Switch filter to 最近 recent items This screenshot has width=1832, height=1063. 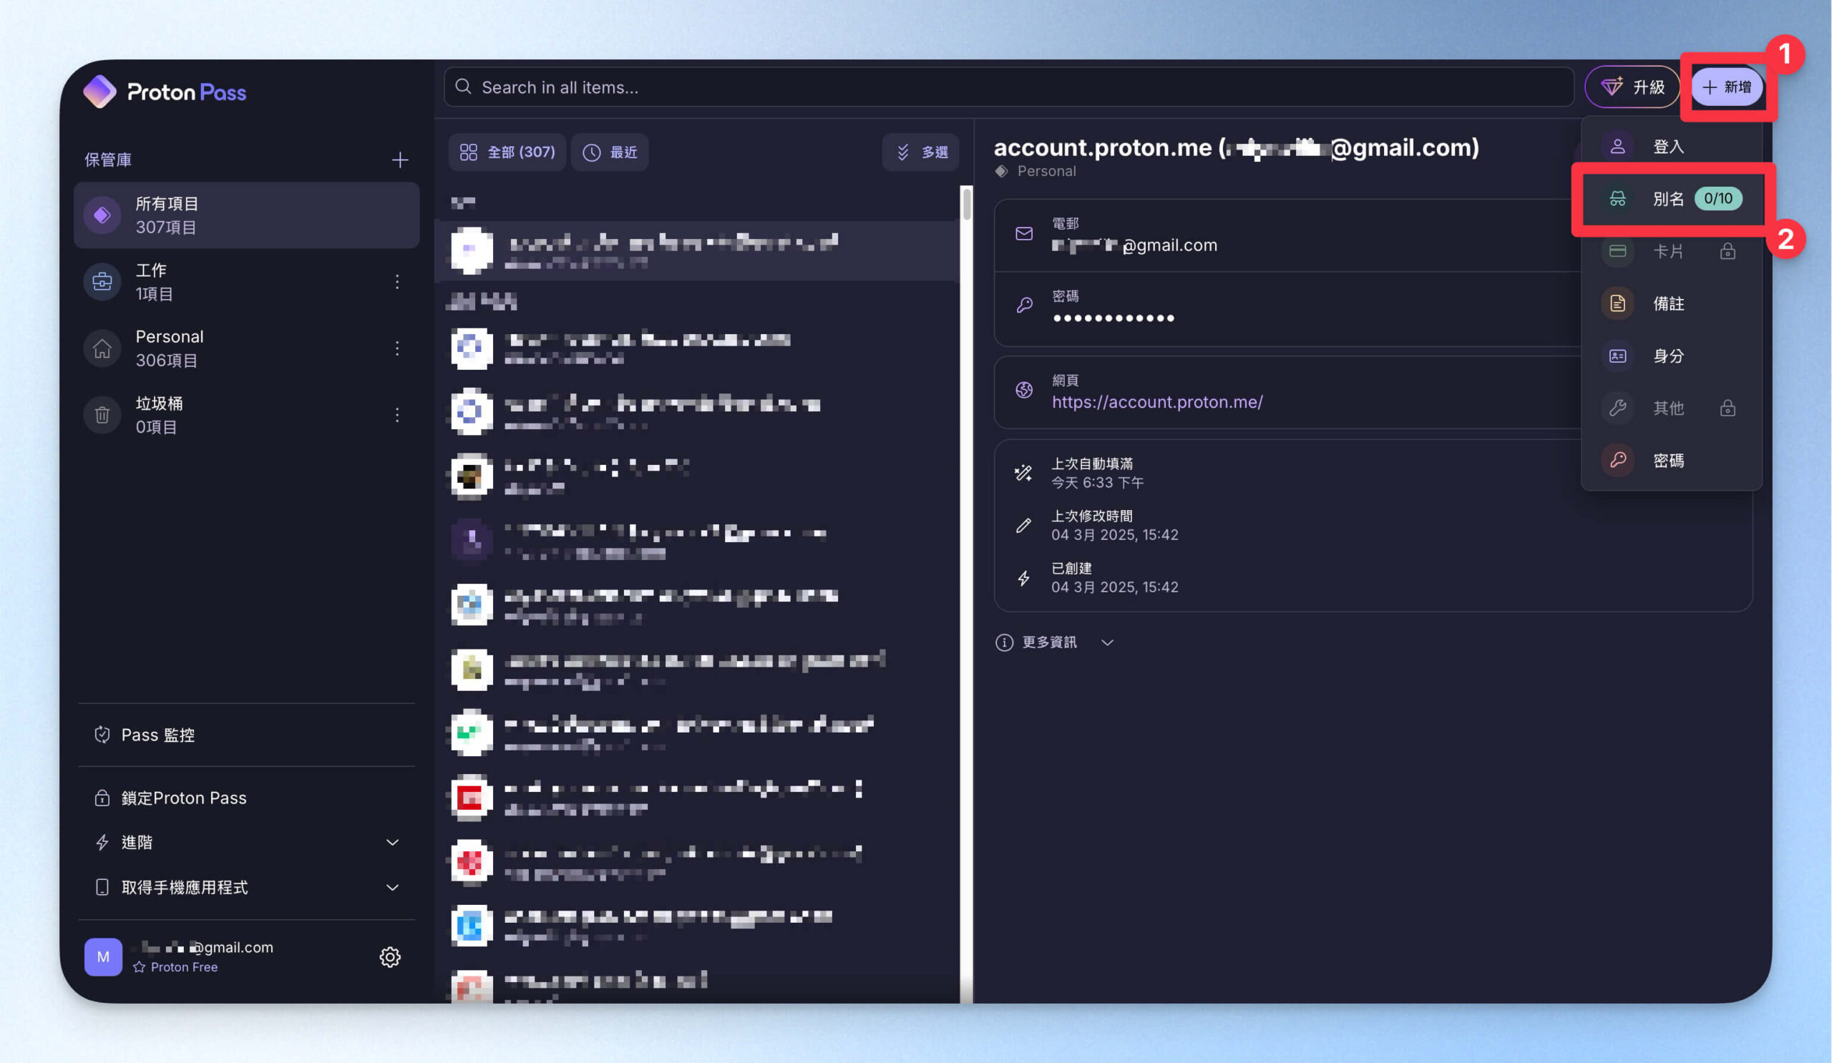(609, 152)
